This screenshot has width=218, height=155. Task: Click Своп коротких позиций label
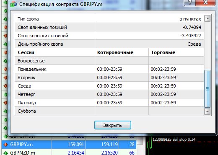pyautogui.click(x=43, y=36)
